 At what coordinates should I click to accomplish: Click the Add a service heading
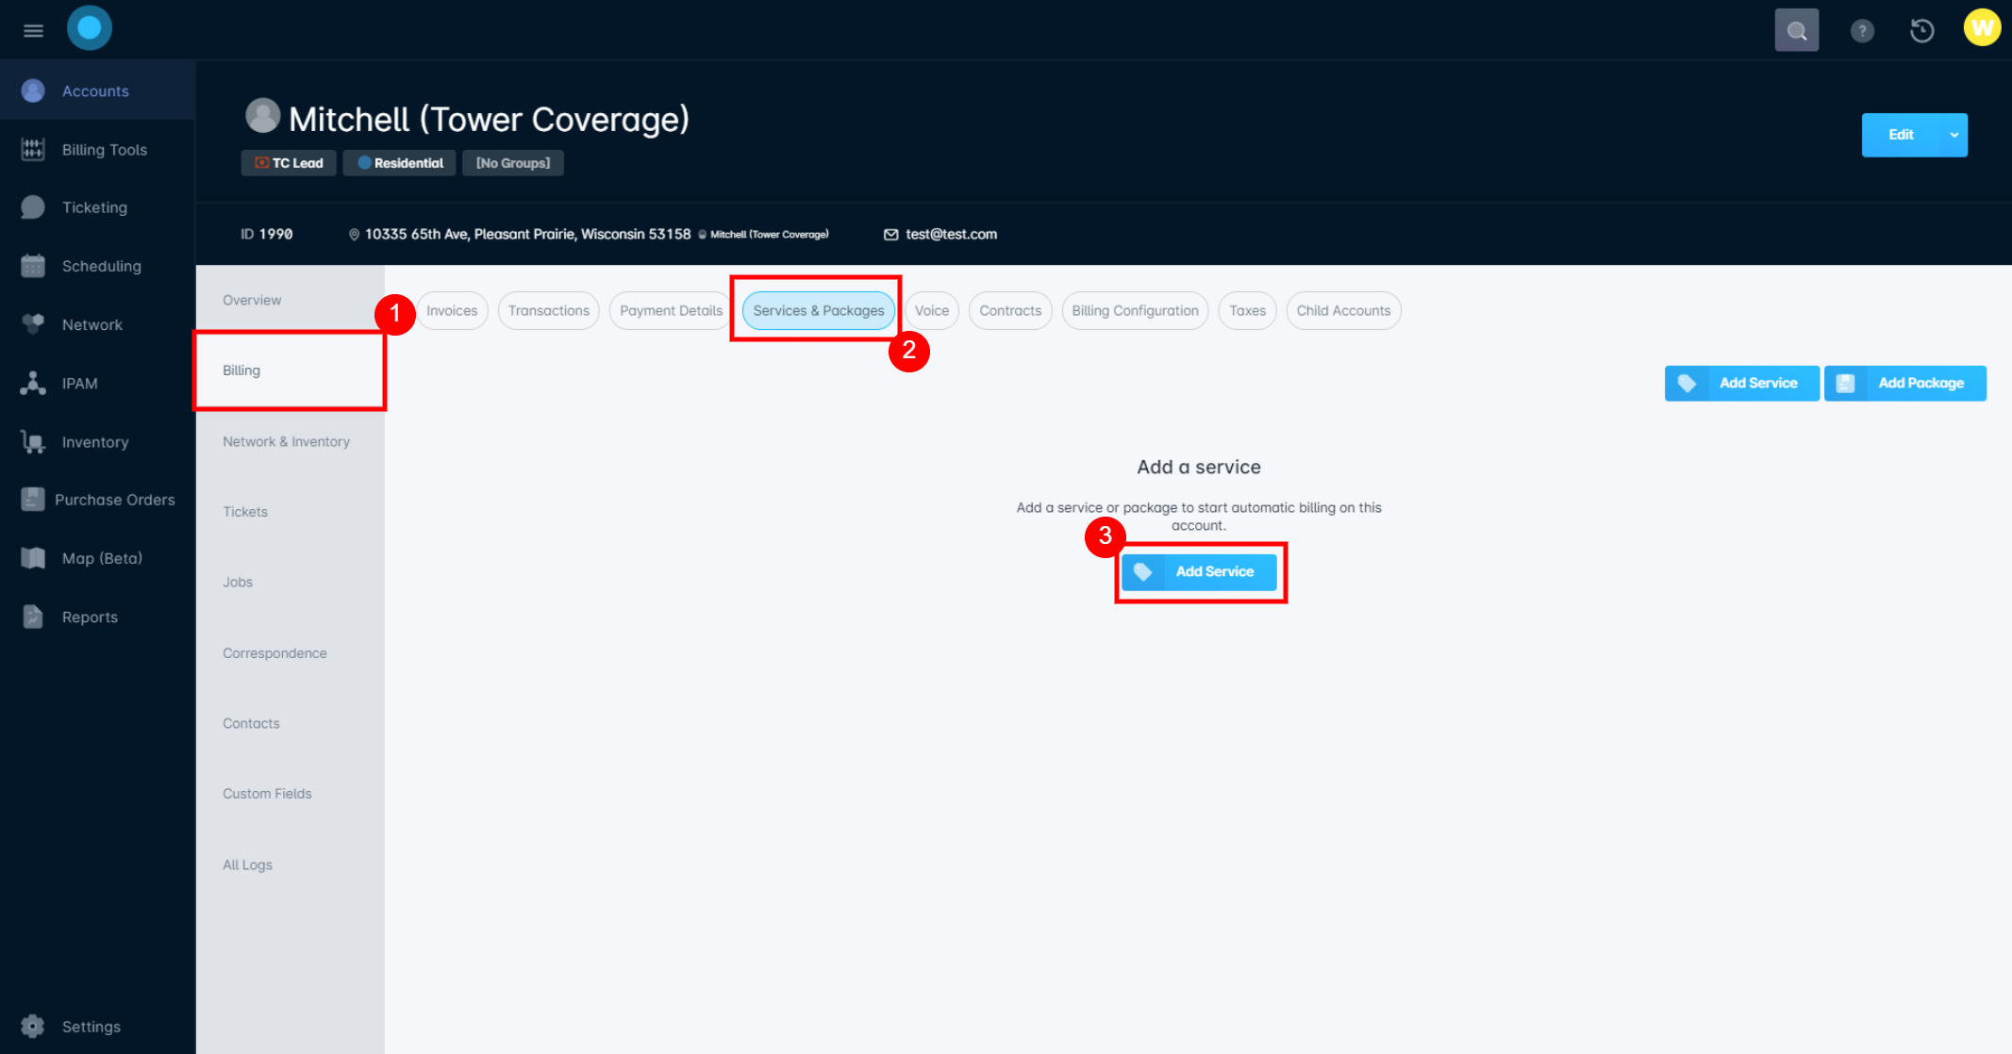point(1198,468)
